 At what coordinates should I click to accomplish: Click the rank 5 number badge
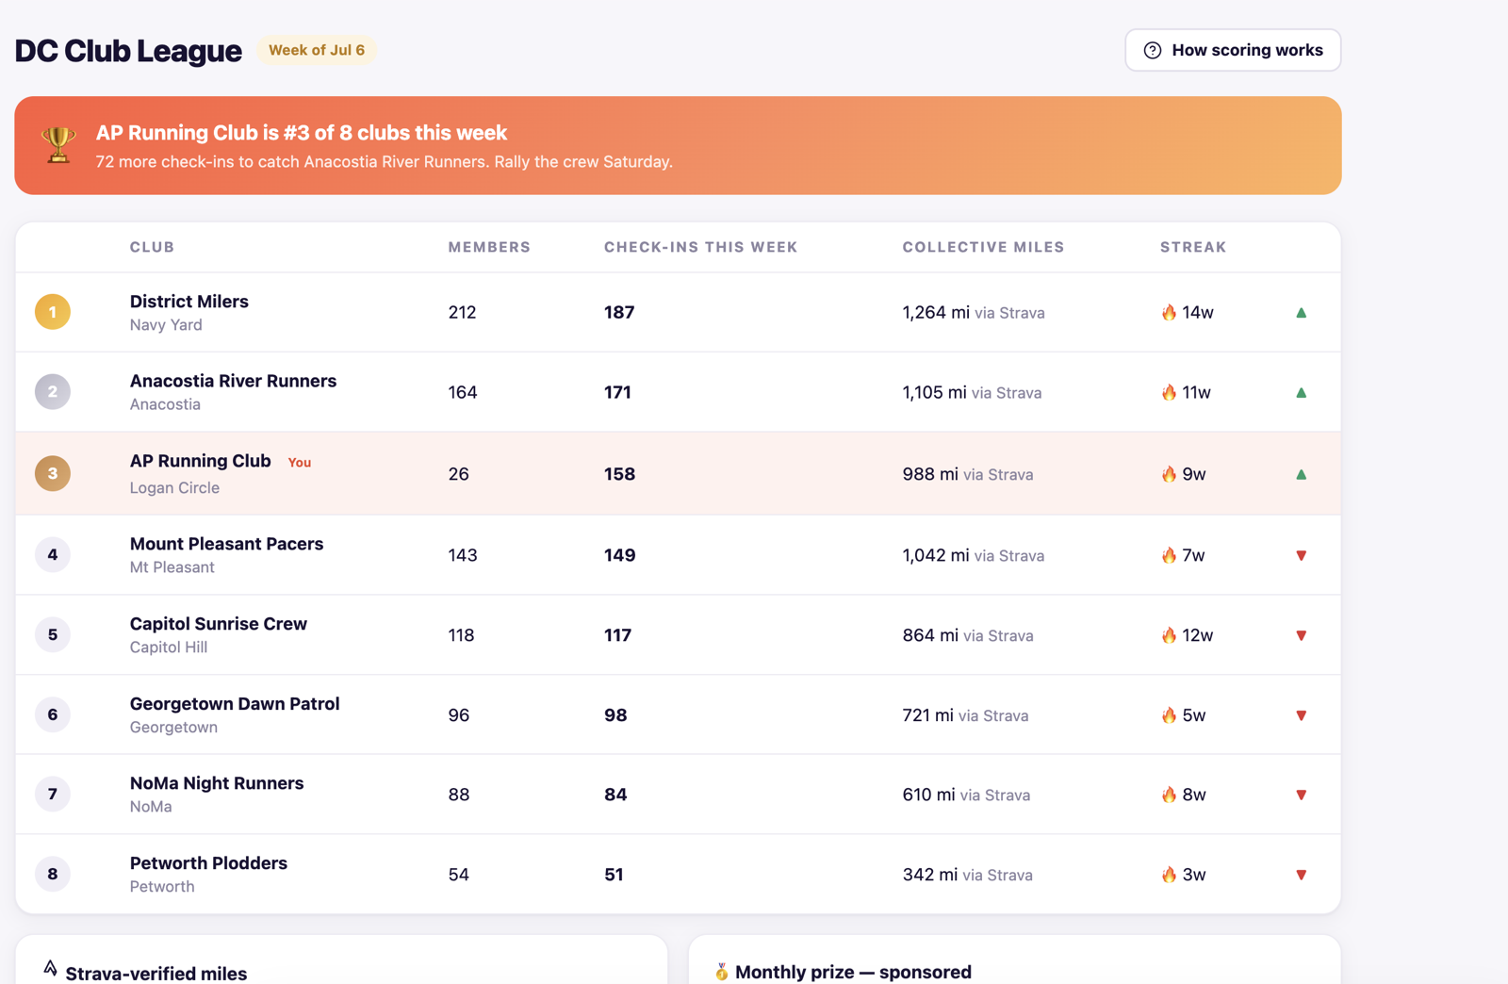point(53,634)
